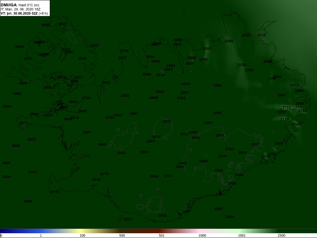Click the map value 2961
The height and width of the screenshot is (238, 317).
(134, 114)
